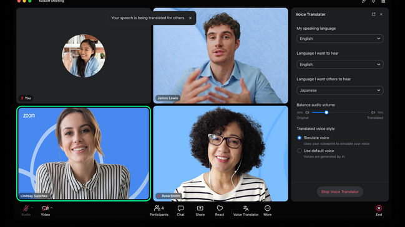
Task: Click the Share screen icon
Action: pos(200,208)
